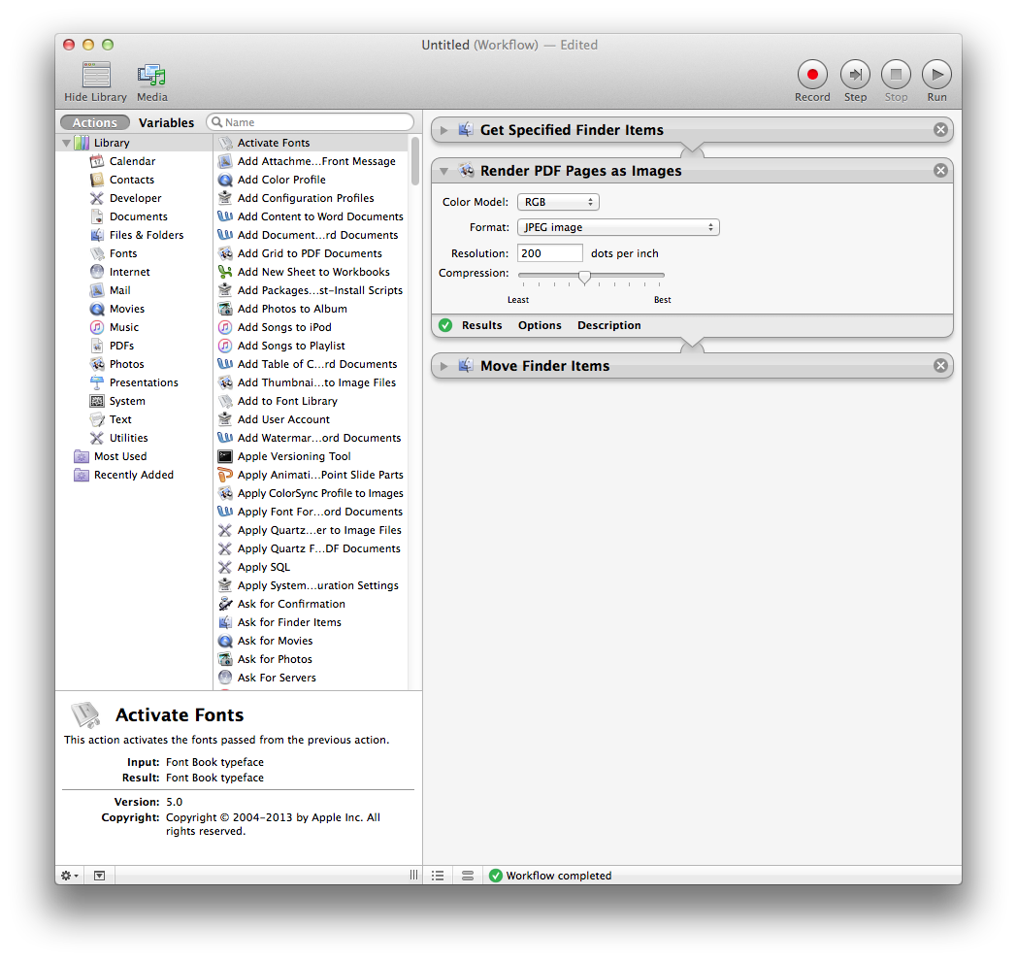
Task: Click the Record icon in the toolbar
Action: pos(811,74)
